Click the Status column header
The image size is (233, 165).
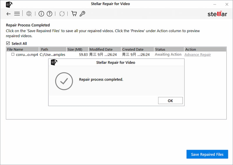[169, 49]
